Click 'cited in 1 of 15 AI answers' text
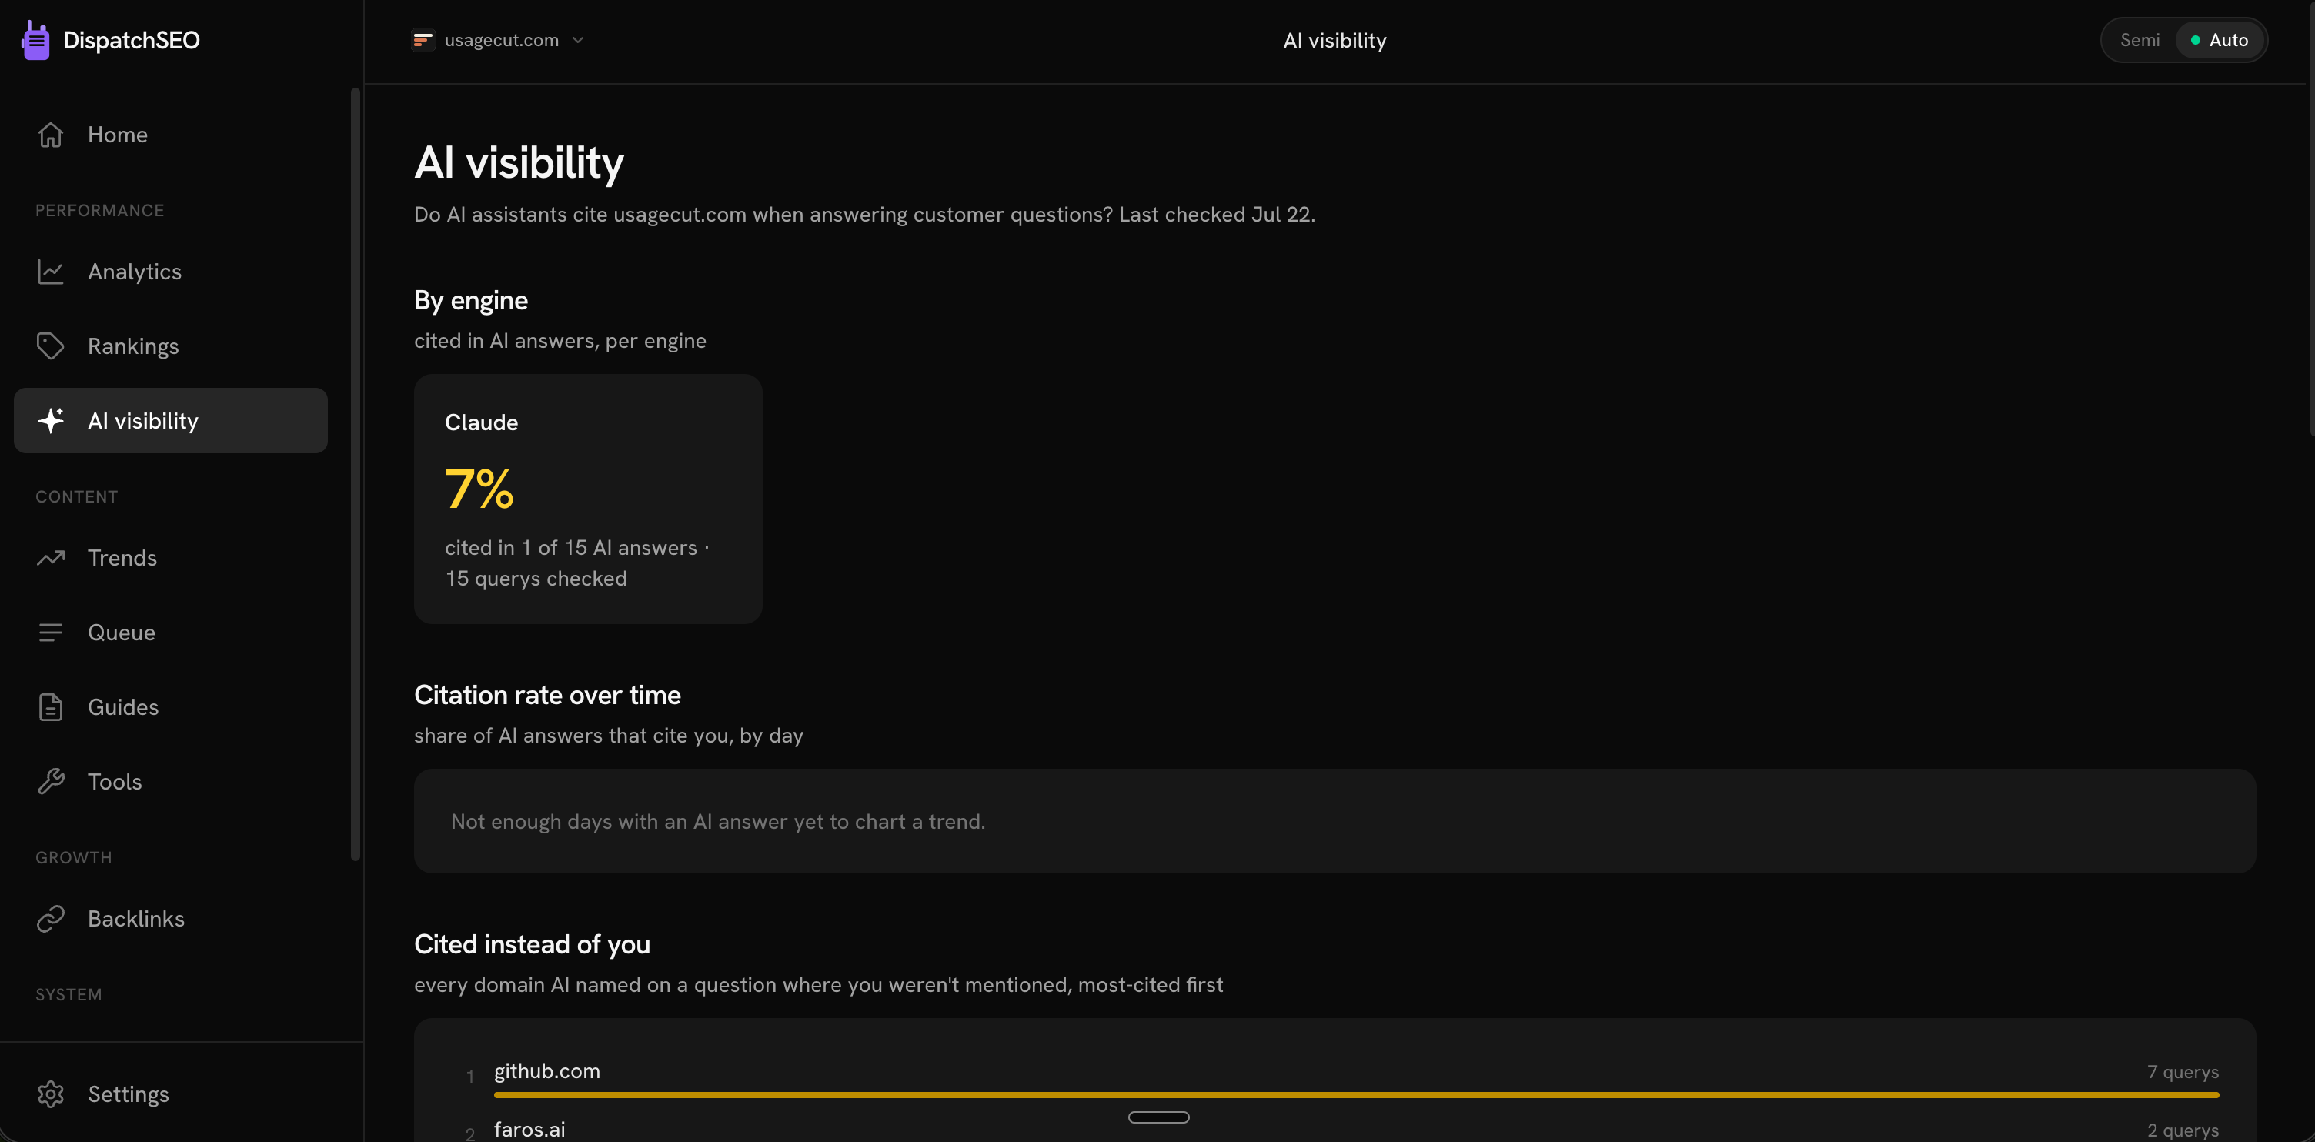This screenshot has width=2315, height=1142. (570, 547)
